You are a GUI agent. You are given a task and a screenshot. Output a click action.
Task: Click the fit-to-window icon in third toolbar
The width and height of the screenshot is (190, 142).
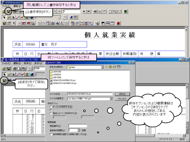tap(82, 23)
